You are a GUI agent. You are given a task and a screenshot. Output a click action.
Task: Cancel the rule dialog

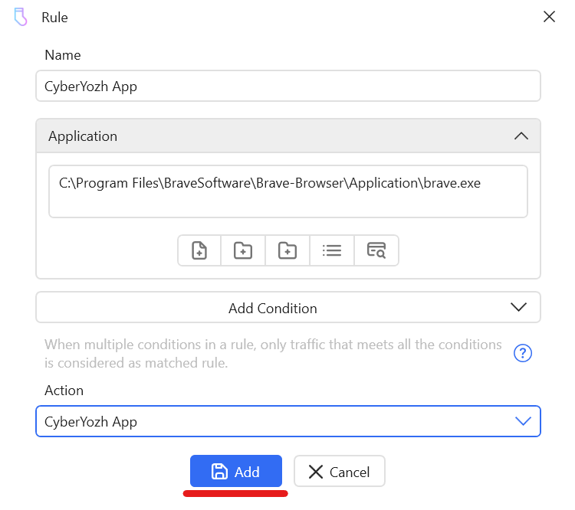coord(339,472)
